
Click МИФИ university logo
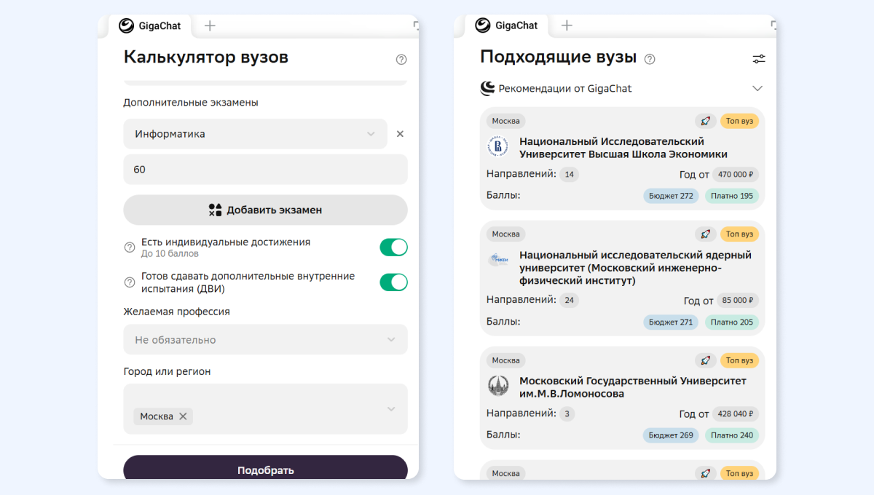pos(498,259)
